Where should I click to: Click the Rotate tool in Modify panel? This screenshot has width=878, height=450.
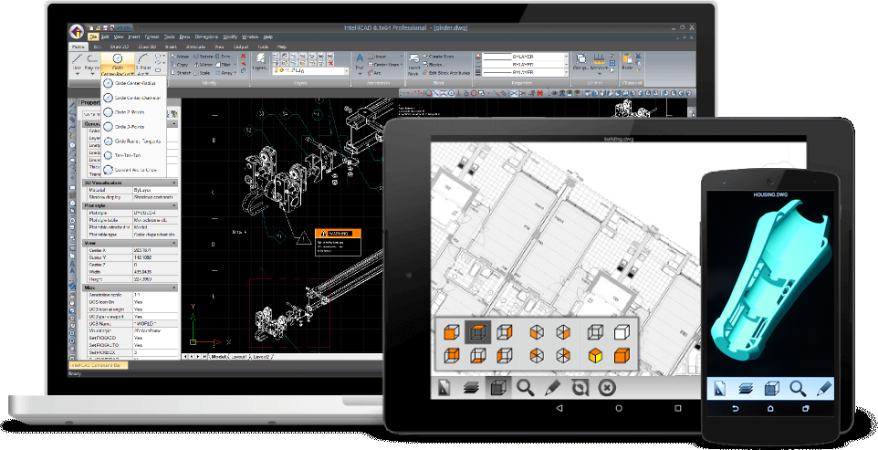204,57
